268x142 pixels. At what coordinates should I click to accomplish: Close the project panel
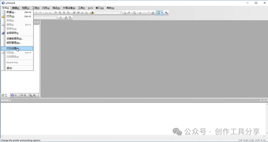pyautogui.click(x=38, y=22)
